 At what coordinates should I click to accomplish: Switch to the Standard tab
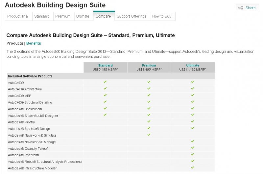(x=42, y=16)
